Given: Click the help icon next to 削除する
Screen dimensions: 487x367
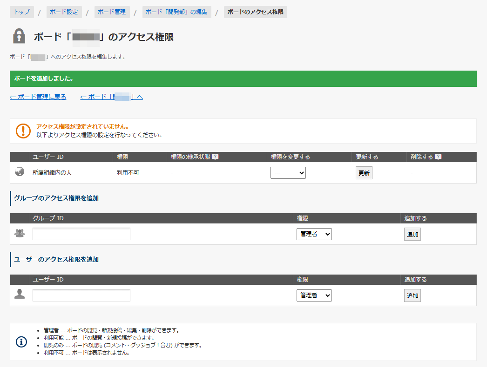Looking at the screenshot, I should pos(438,157).
